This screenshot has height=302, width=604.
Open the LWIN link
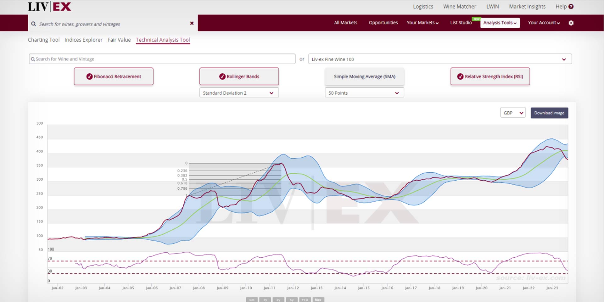pos(493,7)
